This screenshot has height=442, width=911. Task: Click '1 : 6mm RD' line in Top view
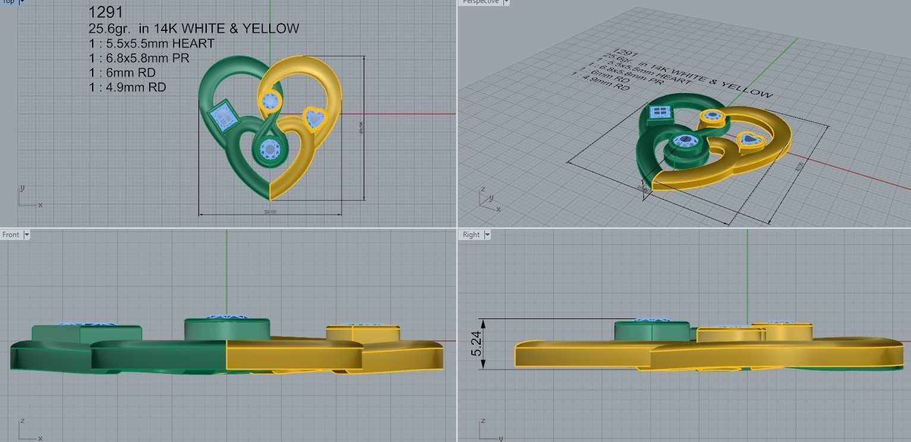pos(122,72)
